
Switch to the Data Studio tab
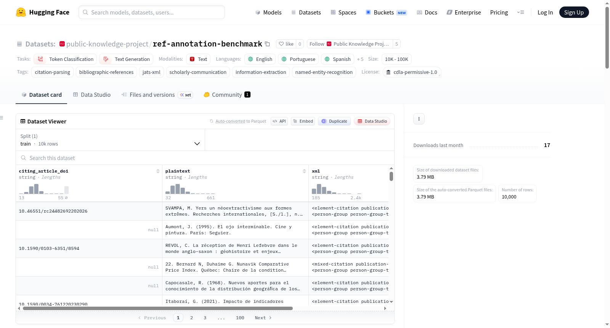point(91,95)
